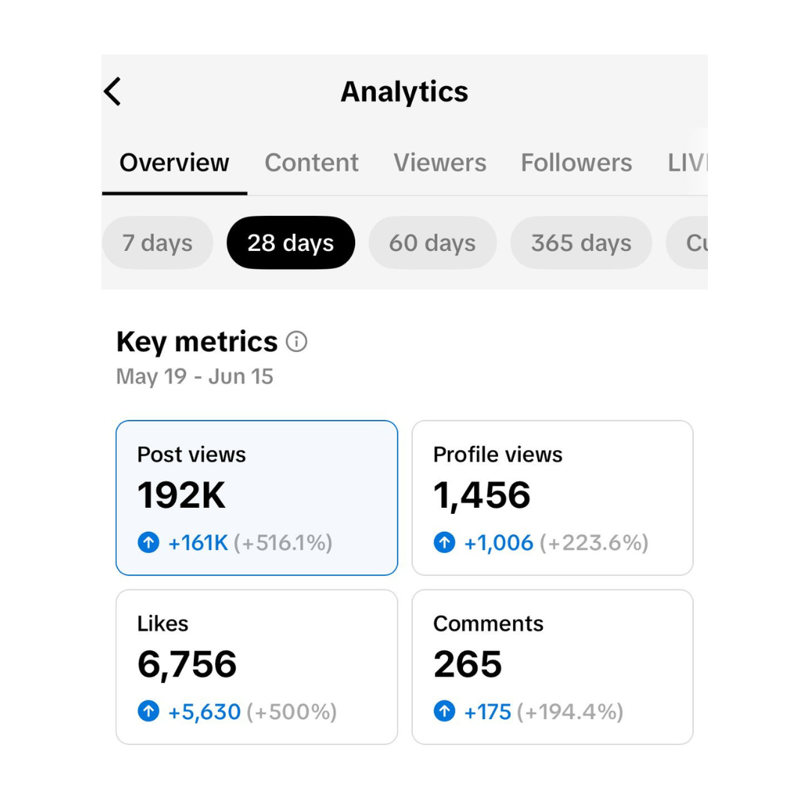Tap the back arrow icon
809x809 pixels.
click(112, 91)
